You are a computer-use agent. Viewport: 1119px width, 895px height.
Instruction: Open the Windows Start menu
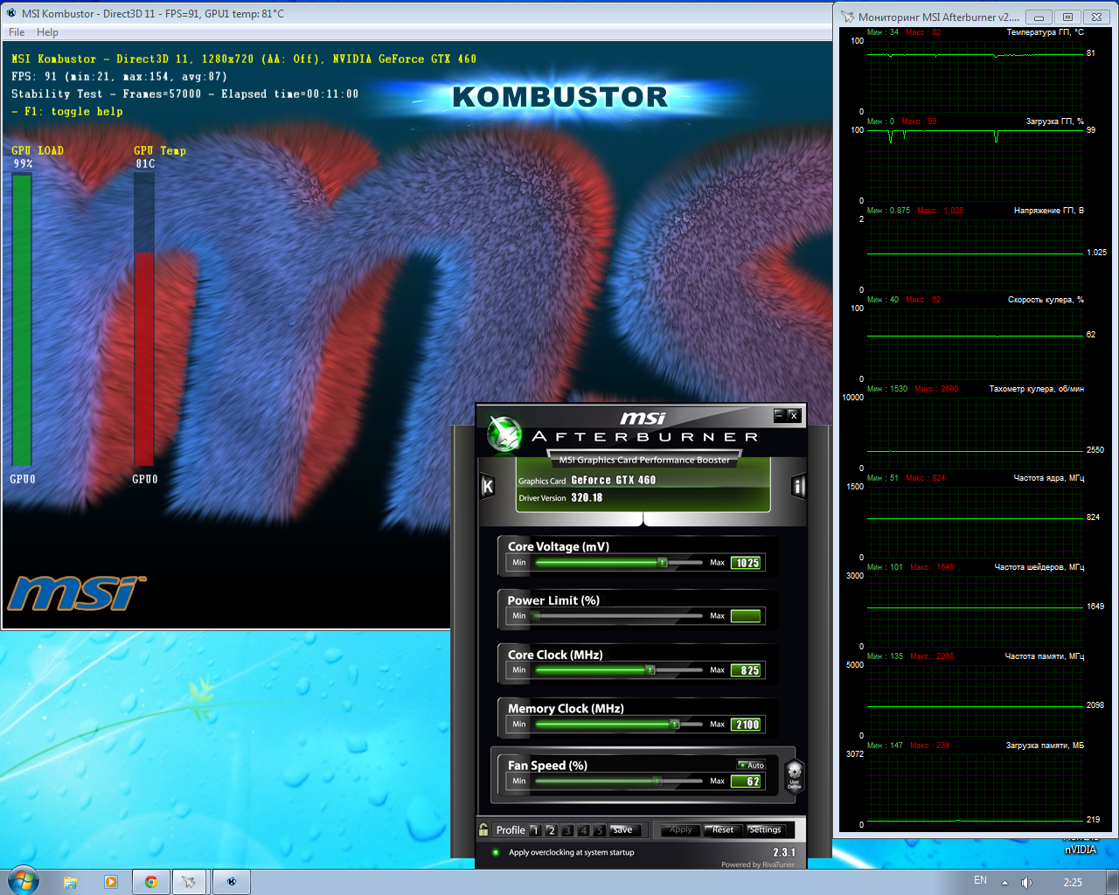[x=24, y=881]
